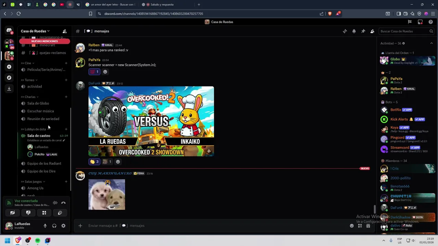Image resolution: width=438 pixels, height=246 pixels.
Task: Switch to 'un amor del ayer letra' tab
Action: (112, 4)
